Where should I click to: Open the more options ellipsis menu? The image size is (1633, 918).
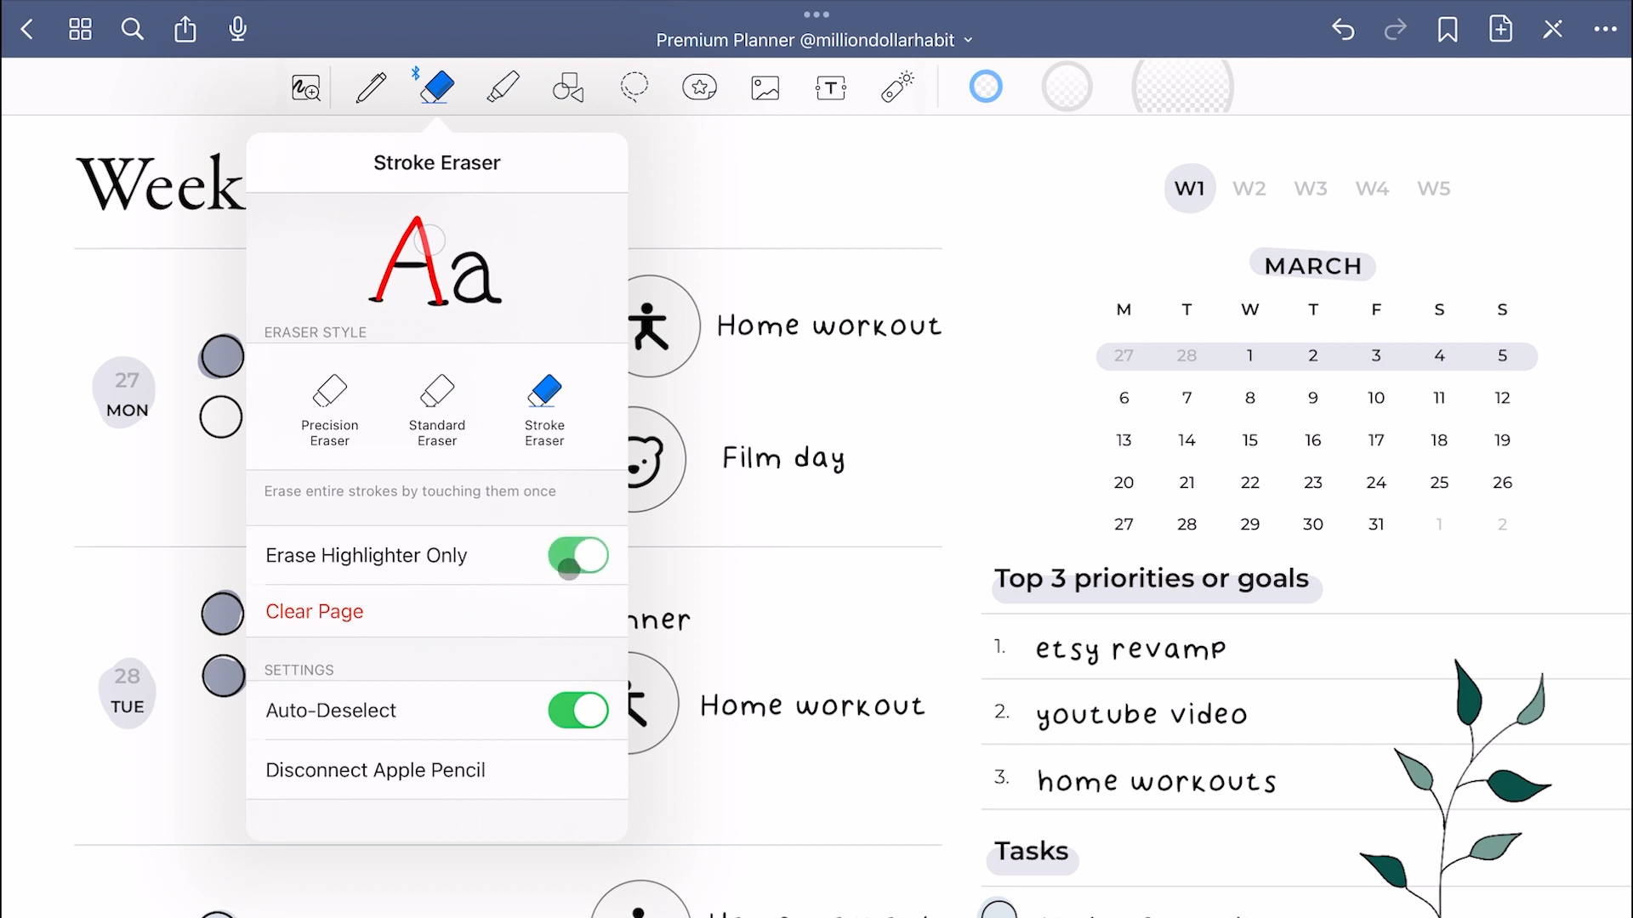point(1606,30)
